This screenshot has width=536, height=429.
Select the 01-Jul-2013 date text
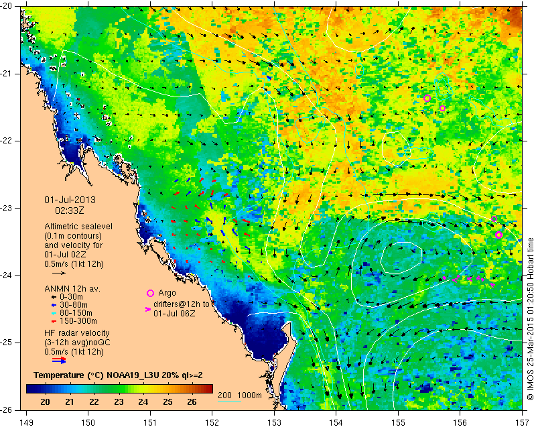point(70,200)
